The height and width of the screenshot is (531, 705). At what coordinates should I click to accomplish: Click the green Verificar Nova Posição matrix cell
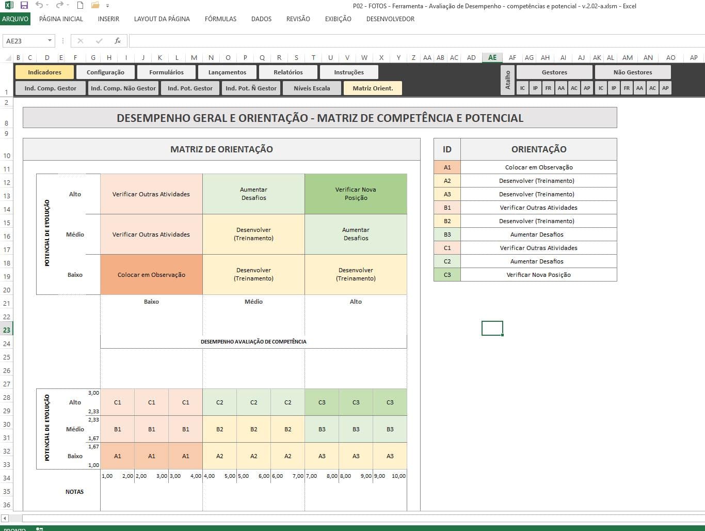point(356,194)
